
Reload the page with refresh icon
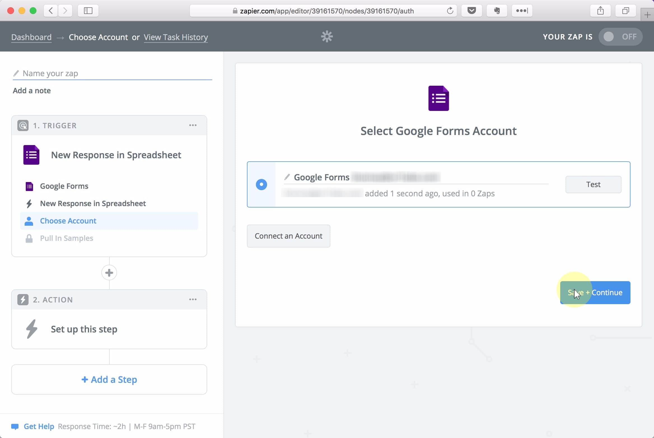coord(450,11)
